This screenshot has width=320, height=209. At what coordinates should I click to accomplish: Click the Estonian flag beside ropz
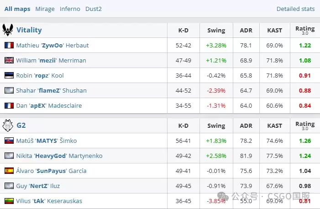(x=9, y=75)
